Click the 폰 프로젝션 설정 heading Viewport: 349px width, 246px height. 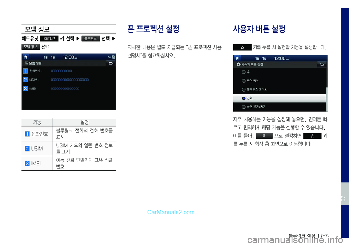click(153, 29)
